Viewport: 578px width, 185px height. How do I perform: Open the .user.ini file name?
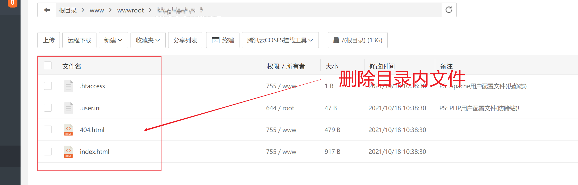pos(90,108)
